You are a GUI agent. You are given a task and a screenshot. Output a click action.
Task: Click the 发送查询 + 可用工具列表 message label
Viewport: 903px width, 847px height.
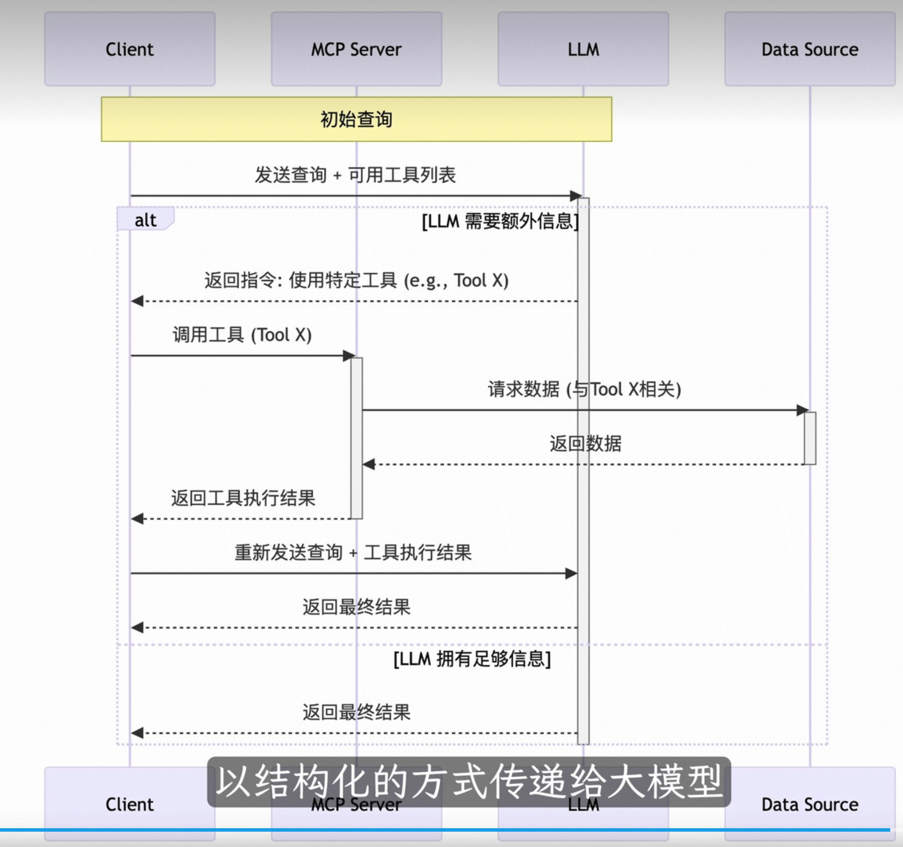click(x=355, y=175)
